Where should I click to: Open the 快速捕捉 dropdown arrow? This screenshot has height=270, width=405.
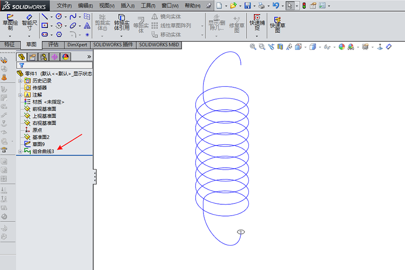(x=257, y=36)
